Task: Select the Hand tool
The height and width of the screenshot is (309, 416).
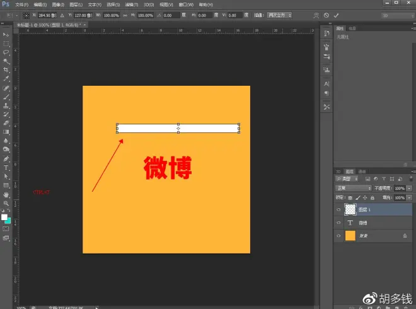Action: tap(6, 195)
